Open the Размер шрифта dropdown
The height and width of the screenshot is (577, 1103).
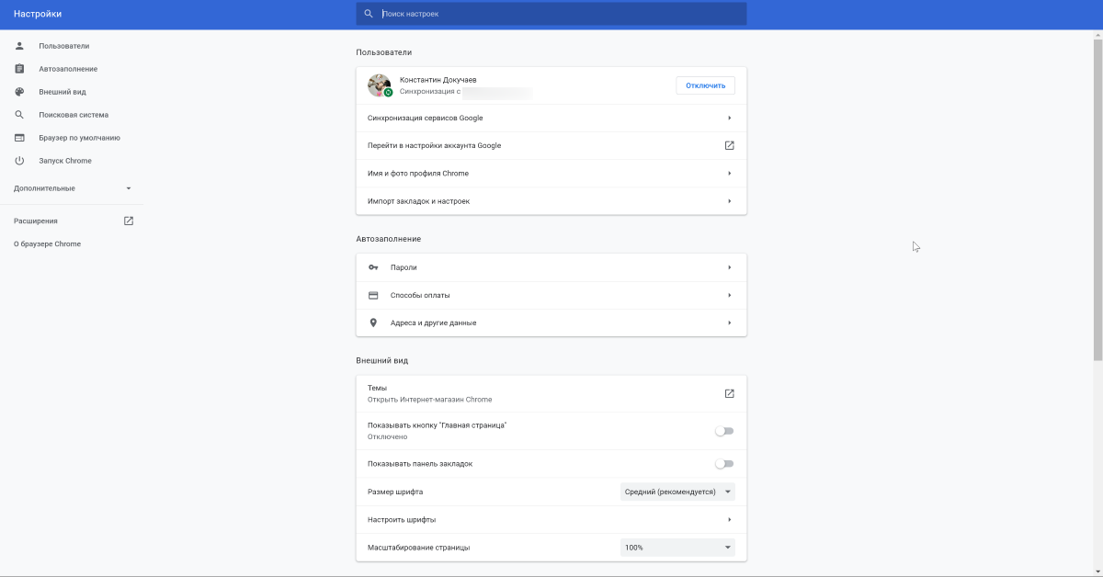tap(677, 492)
